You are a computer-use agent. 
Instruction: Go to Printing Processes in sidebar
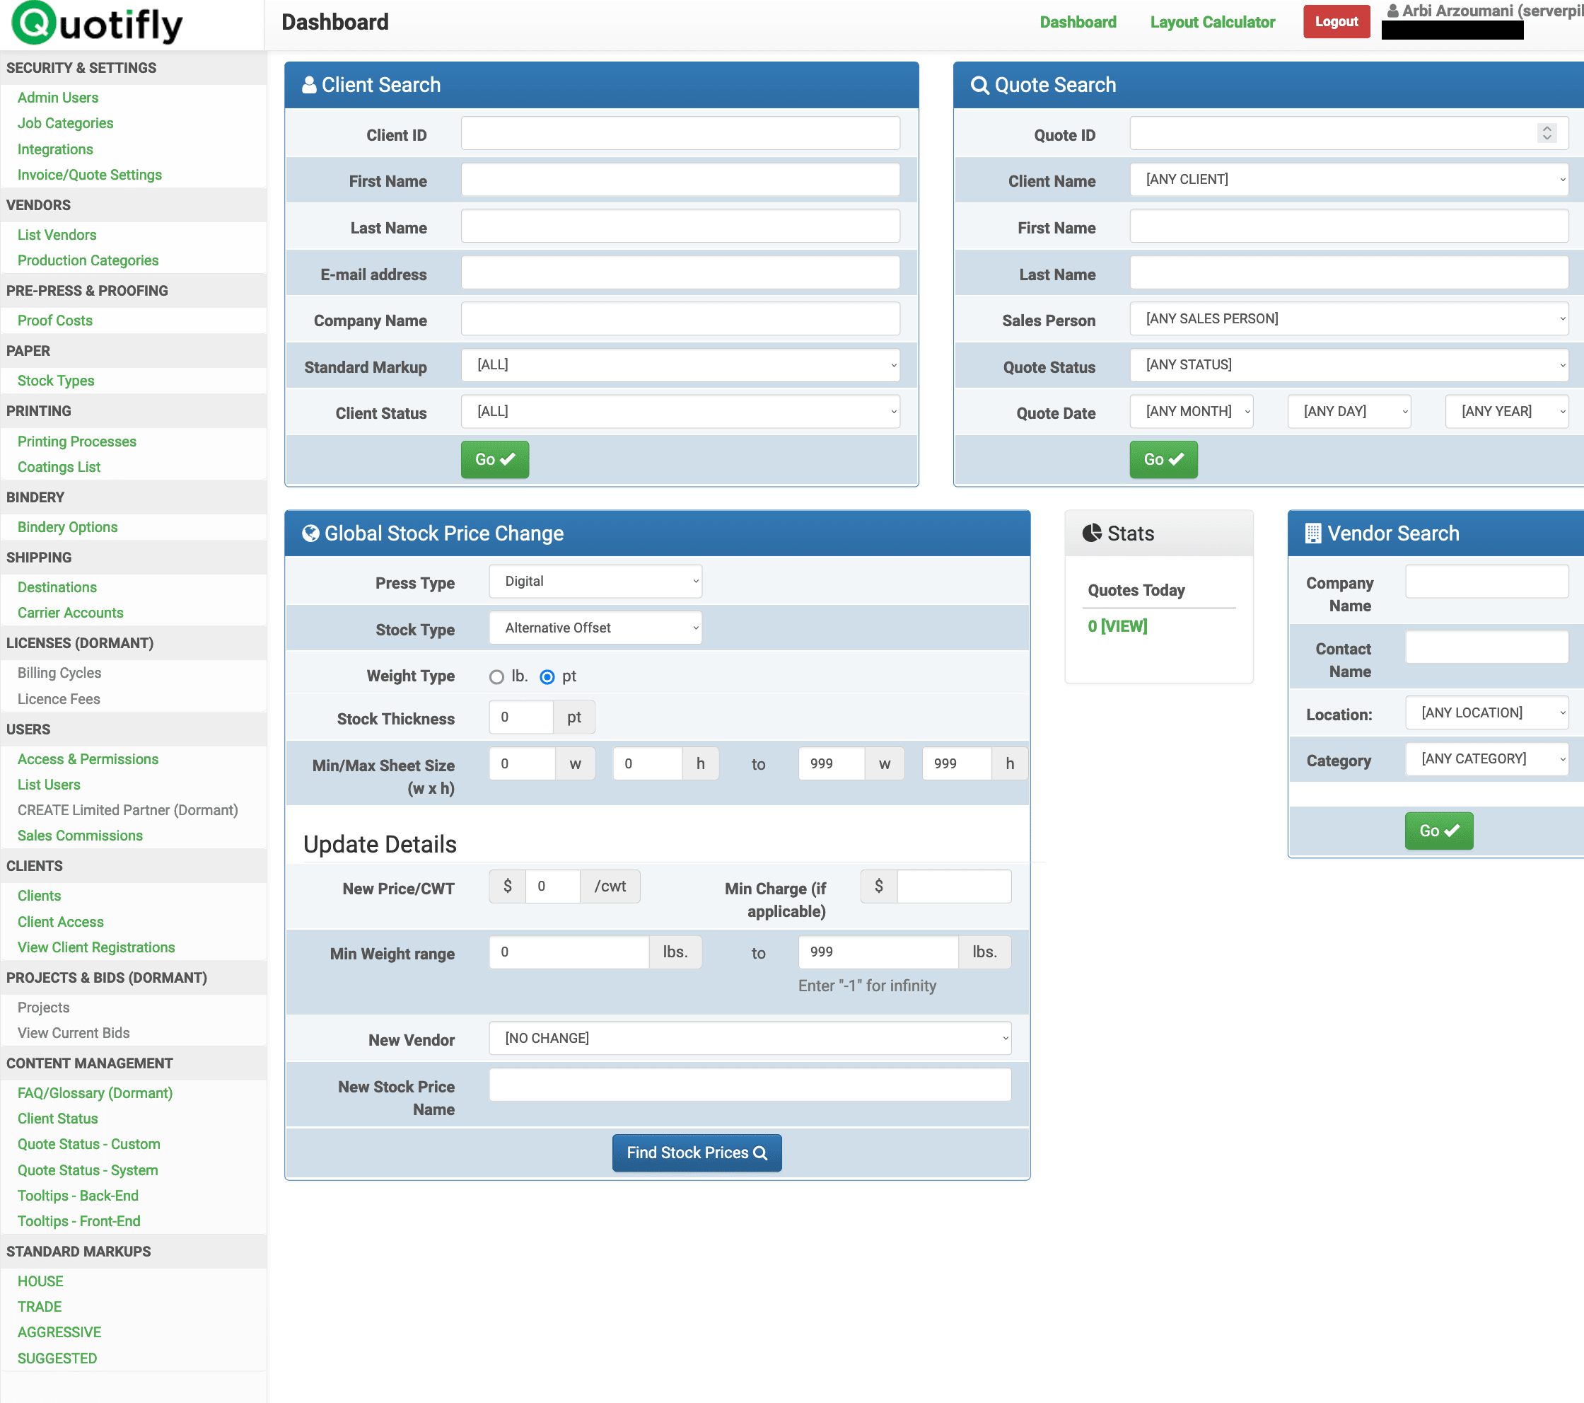click(76, 441)
